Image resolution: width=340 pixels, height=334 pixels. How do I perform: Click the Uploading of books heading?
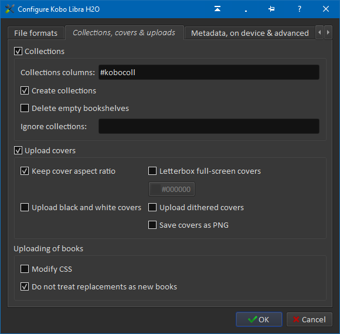tap(48, 249)
